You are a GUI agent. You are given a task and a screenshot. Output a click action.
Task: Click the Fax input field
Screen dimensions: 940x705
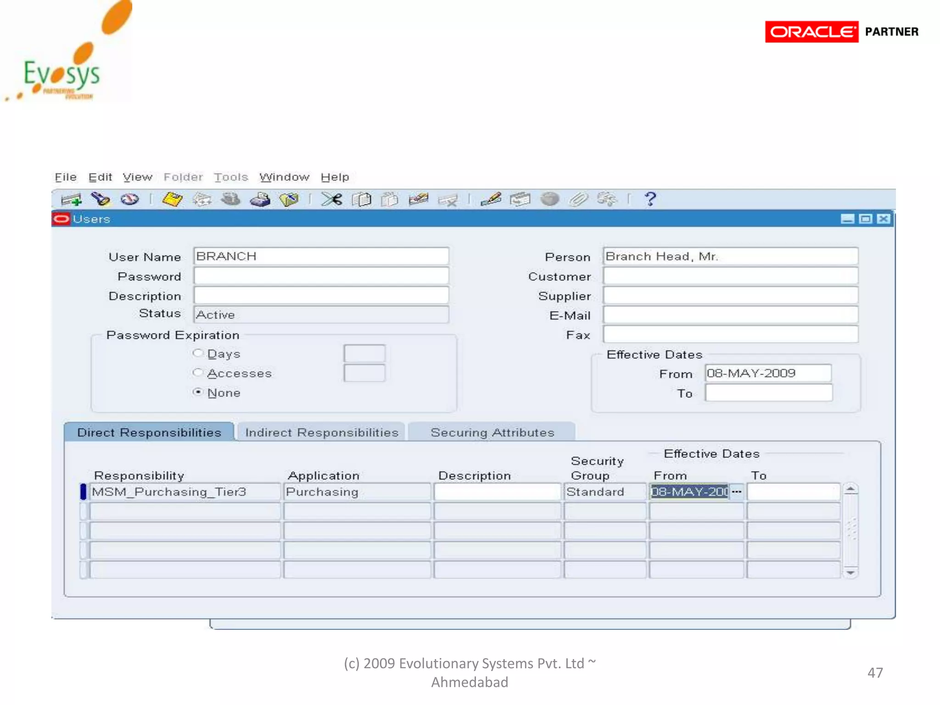pyautogui.click(x=731, y=334)
